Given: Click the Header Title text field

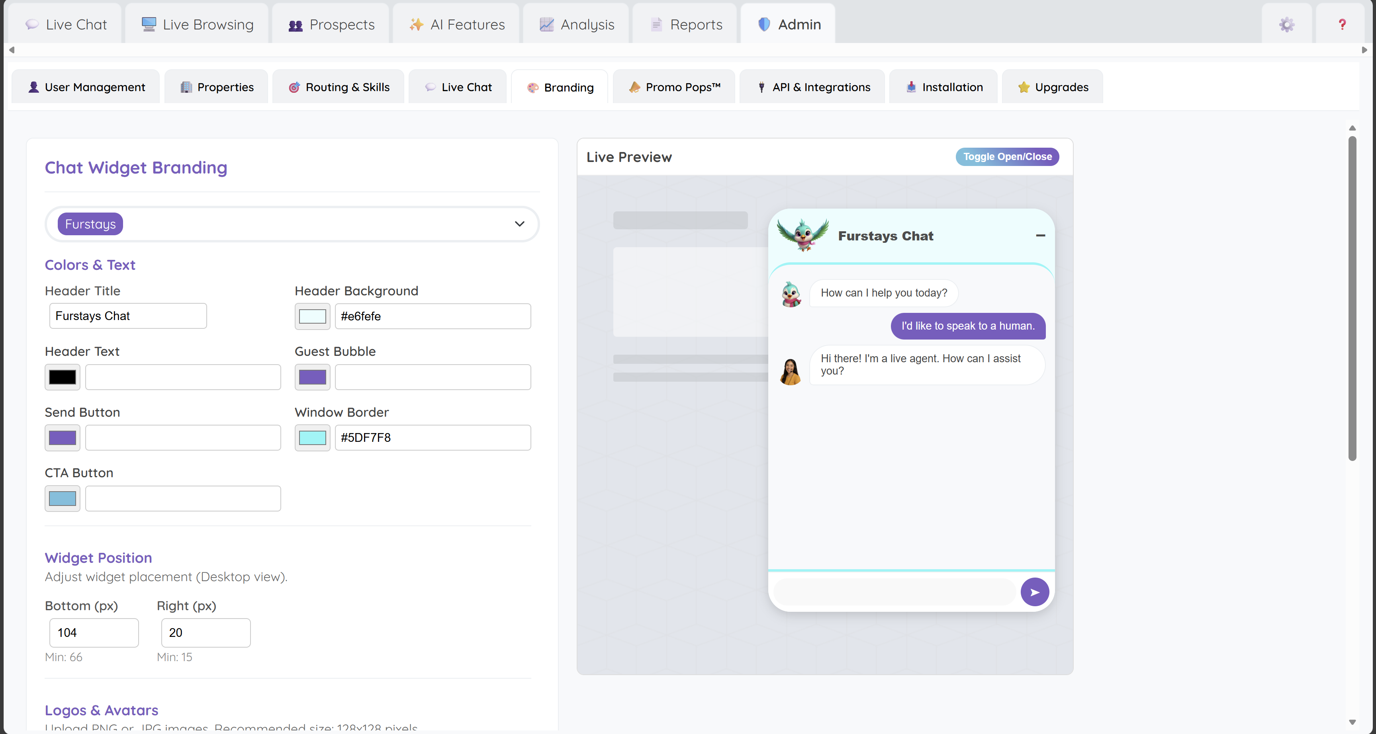Looking at the screenshot, I should [x=128, y=316].
